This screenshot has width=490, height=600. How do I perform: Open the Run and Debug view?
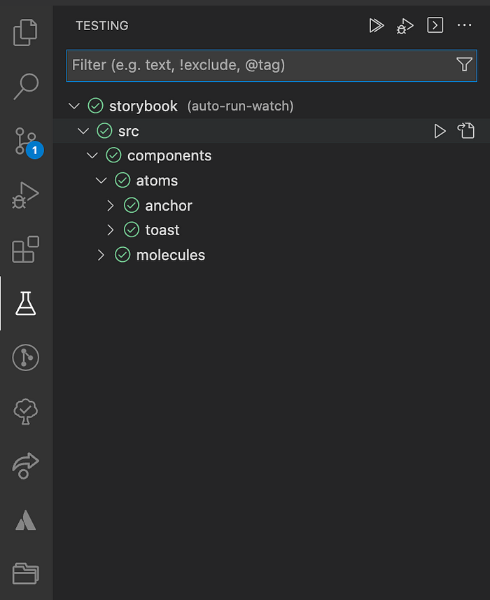(x=26, y=195)
